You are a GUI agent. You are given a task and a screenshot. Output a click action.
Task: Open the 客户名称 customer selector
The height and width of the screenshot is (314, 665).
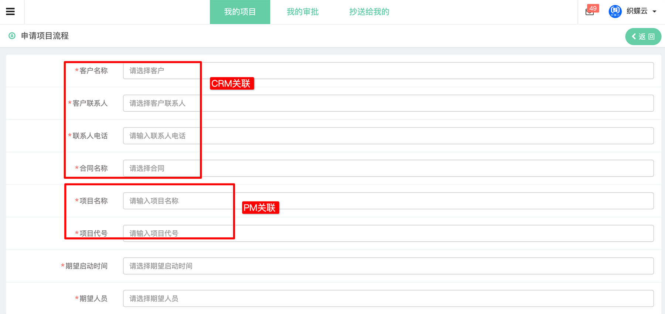point(388,71)
